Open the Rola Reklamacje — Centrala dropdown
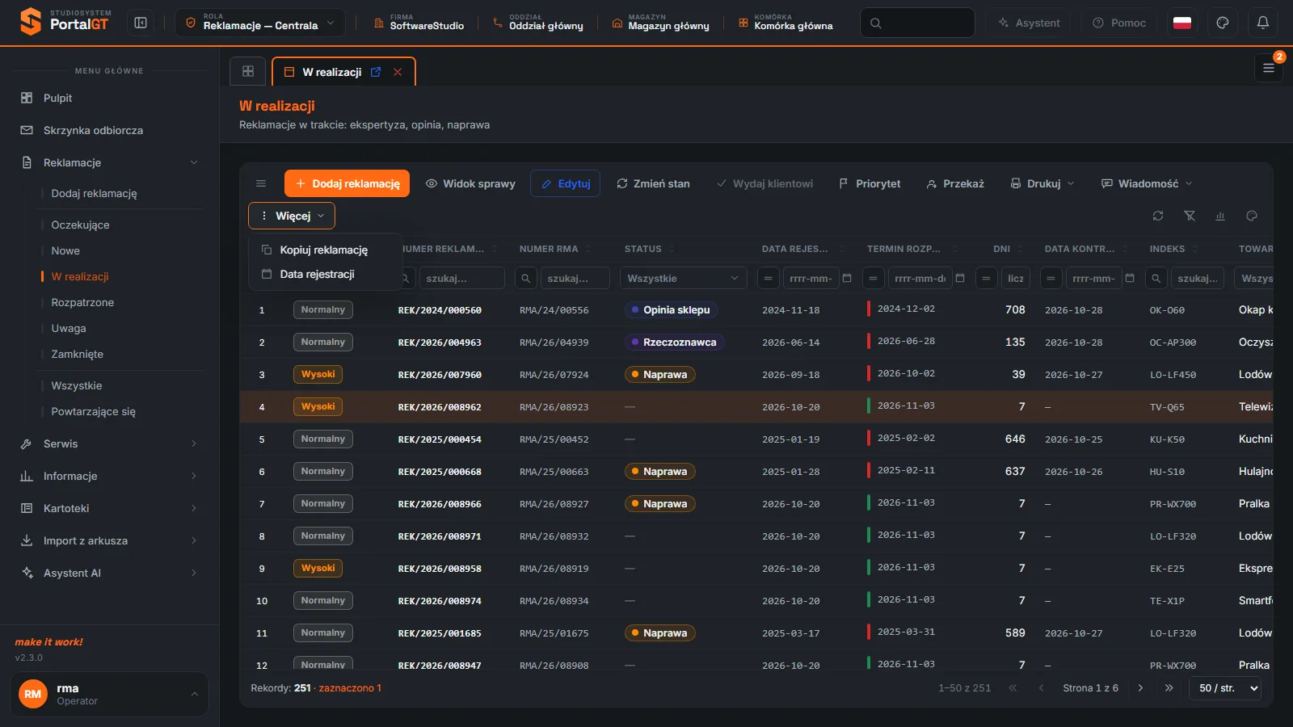 coord(260,23)
